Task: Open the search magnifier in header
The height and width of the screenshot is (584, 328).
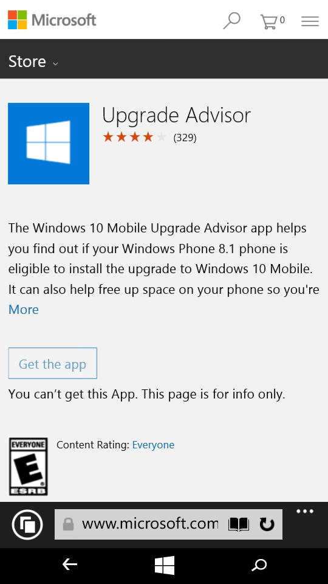Action: coord(231,21)
